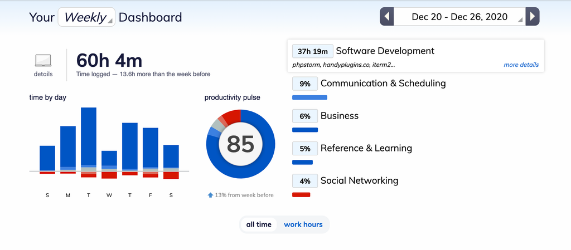Viewport: 571px width, 250px height.
Task: Click the red Social Networking progress bar
Action: 301,195
